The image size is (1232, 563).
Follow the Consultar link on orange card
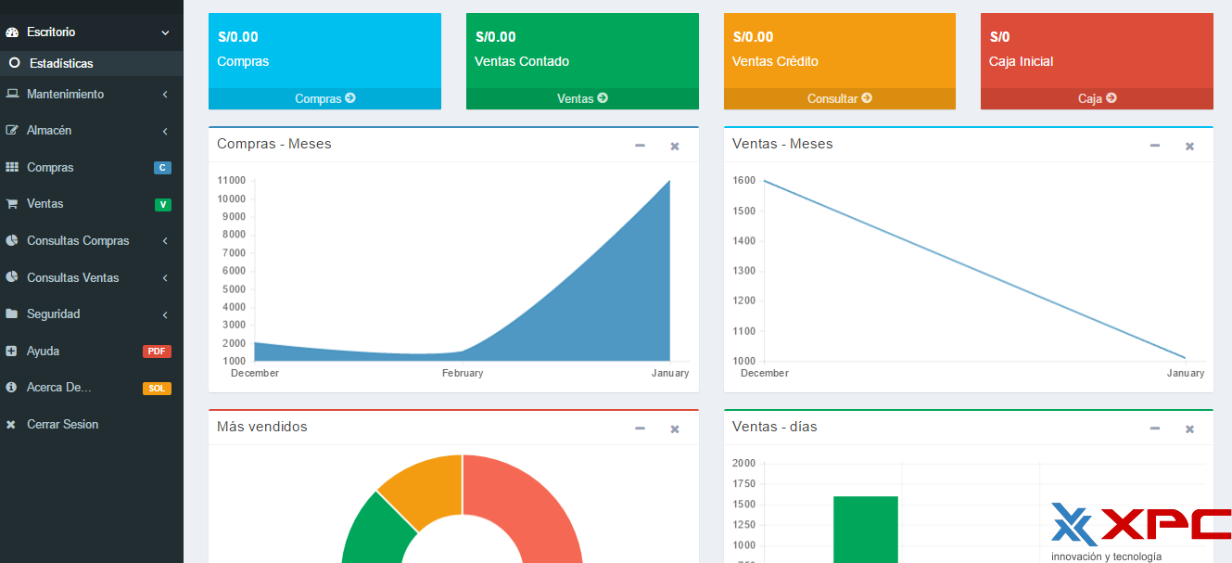click(840, 98)
